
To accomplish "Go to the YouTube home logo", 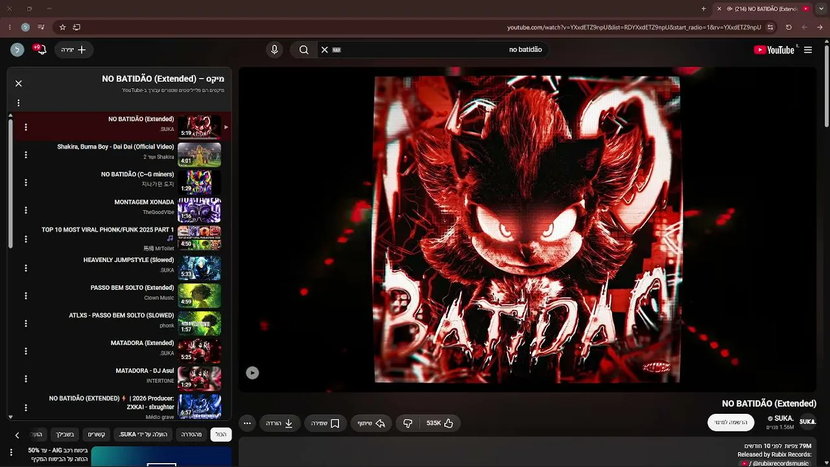I will coord(774,50).
